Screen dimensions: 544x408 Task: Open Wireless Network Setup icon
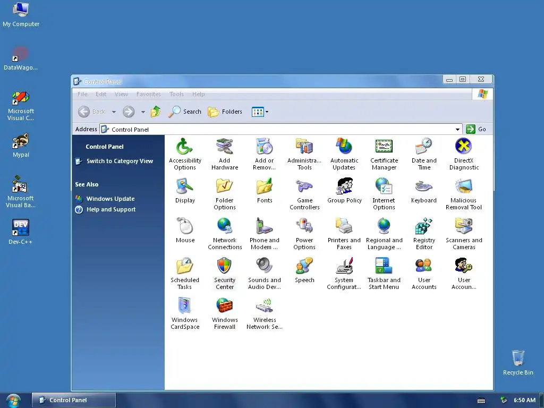[x=265, y=313]
